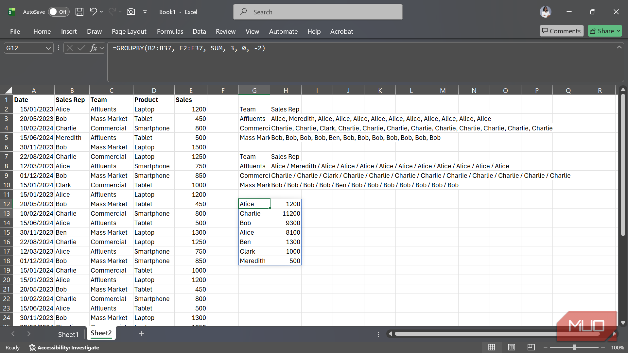Switch to the Sheet1 tab
The width and height of the screenshot is (628, 353).
coord(68,334)
